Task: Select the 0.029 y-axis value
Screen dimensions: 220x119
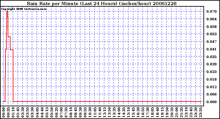Action: pos(211,64)
